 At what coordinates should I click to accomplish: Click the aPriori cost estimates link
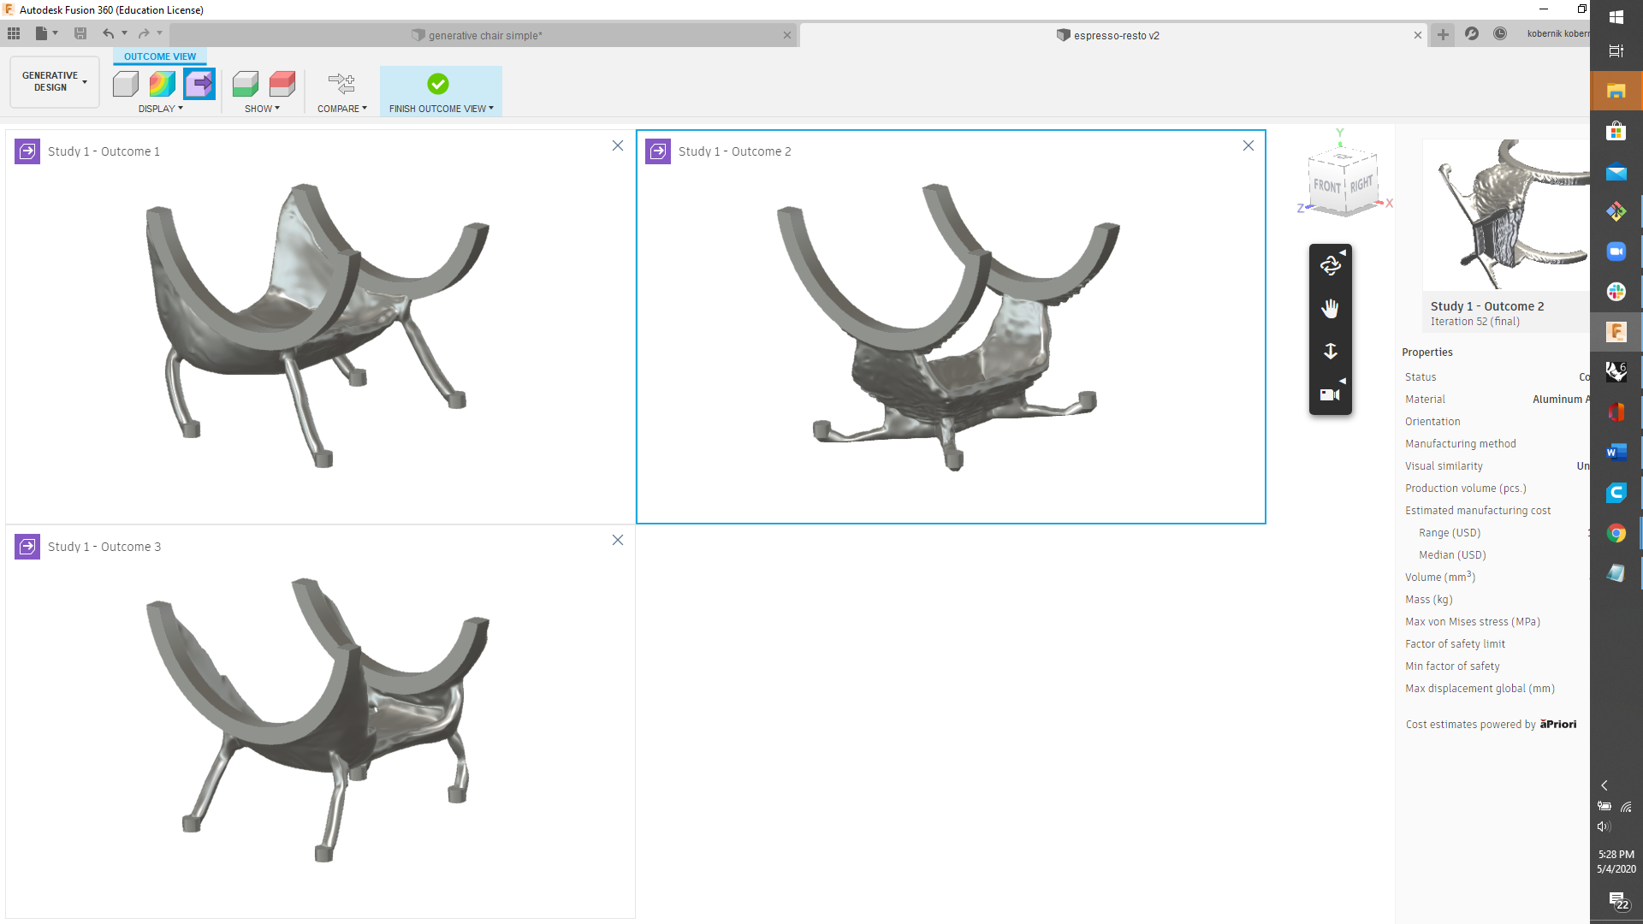[x=1557, y=724]
